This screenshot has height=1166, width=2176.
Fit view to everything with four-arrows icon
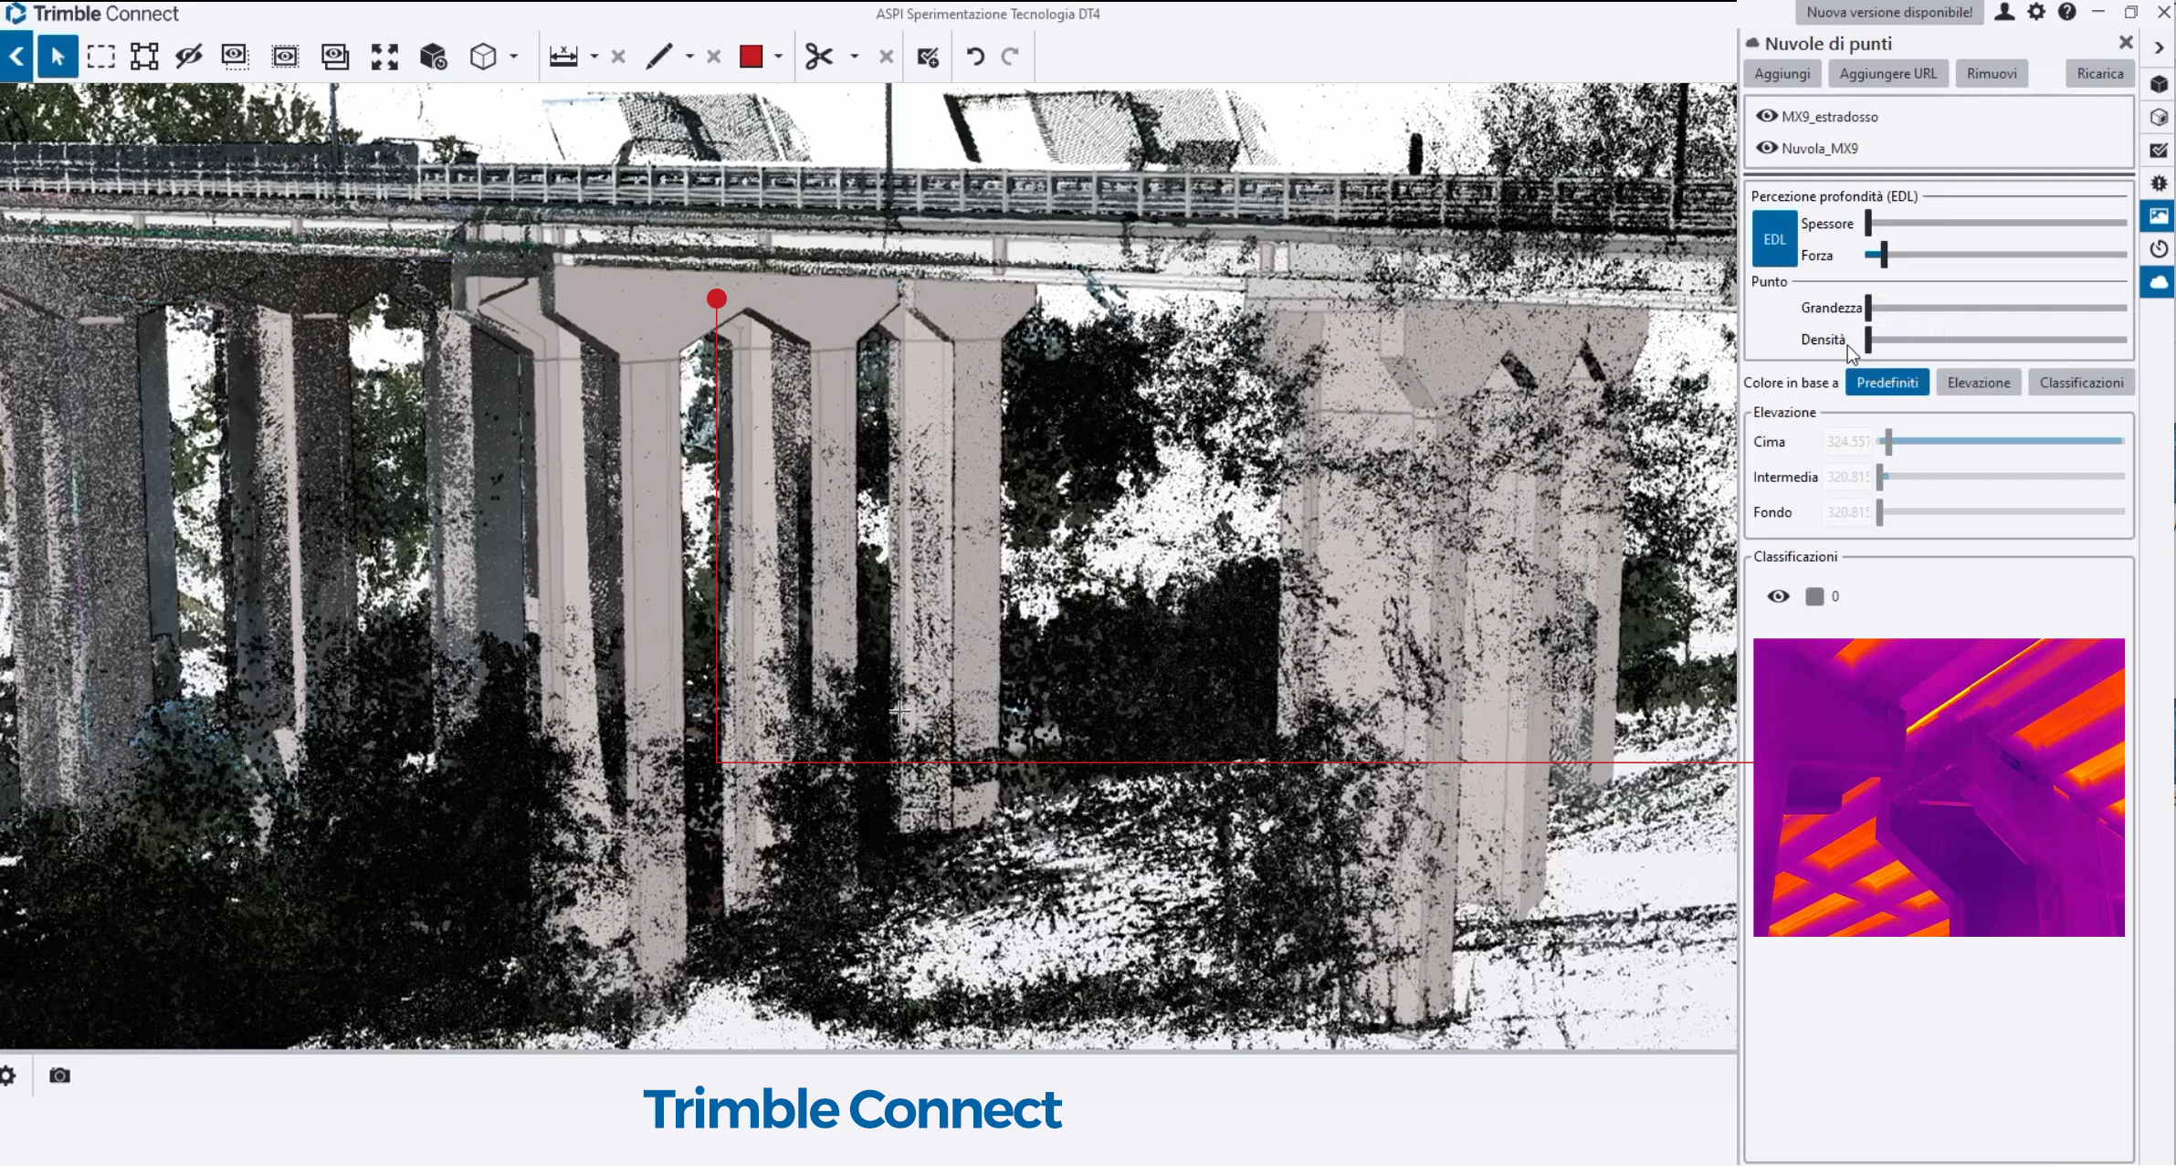pyautogui.click(x=384, y=57)
